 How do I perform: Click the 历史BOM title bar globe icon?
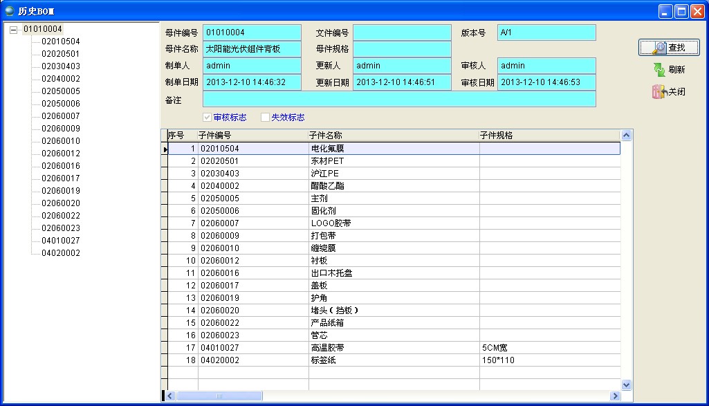click(x=10, y=10)
